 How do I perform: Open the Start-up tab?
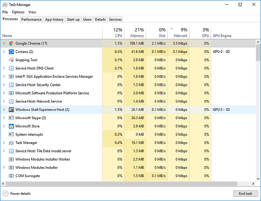coord(73,19)
